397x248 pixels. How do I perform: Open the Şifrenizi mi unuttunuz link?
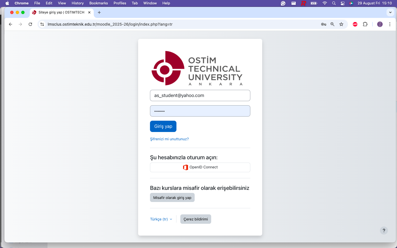coord(169,139)
